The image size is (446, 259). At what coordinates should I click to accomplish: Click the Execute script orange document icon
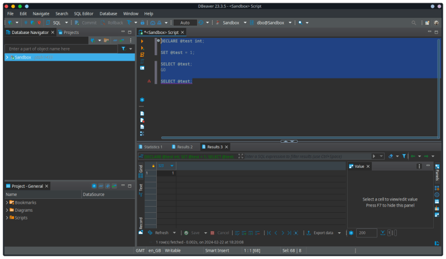pos(142,55)
